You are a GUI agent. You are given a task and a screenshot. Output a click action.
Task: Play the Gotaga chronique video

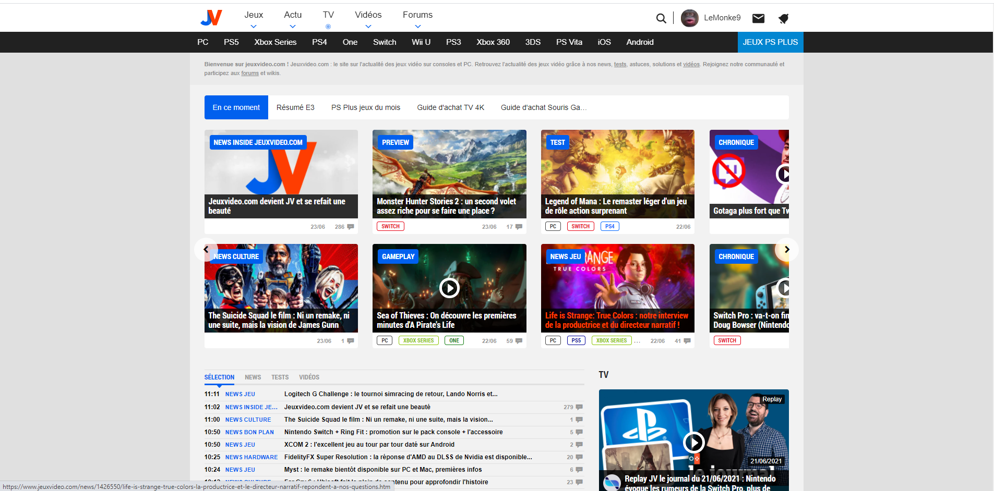[783, 174]
